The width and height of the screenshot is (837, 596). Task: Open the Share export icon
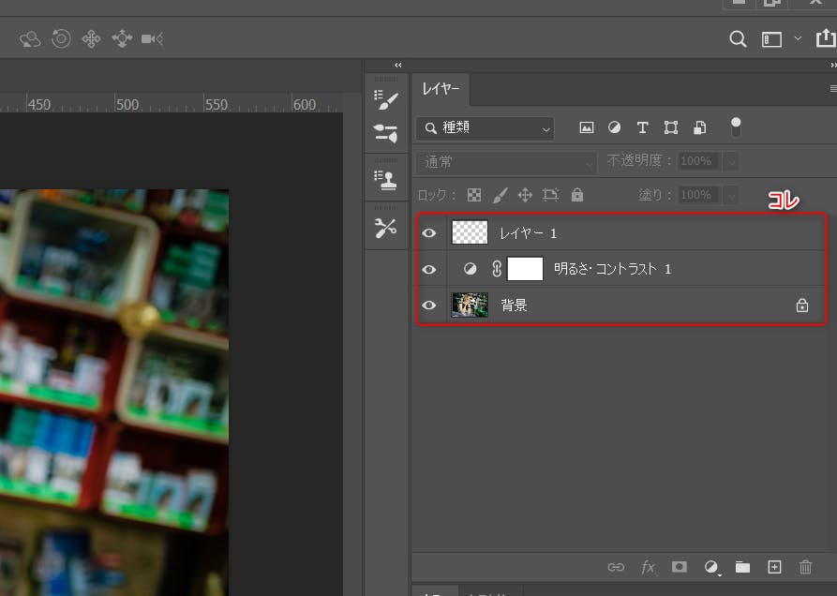pyautogui.click(x=824, y=39)
